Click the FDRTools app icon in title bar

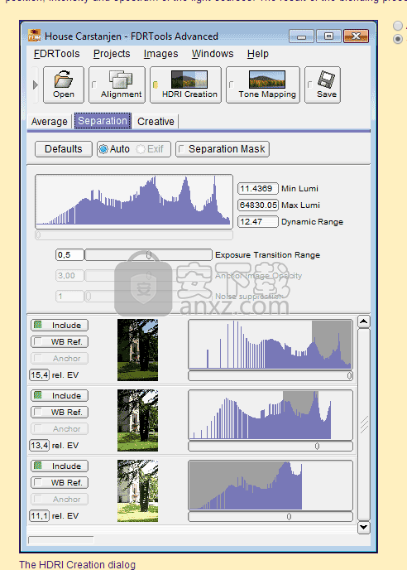pos(34,36)
